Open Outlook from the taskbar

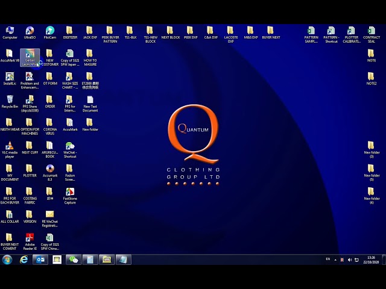tap(40, 259)
